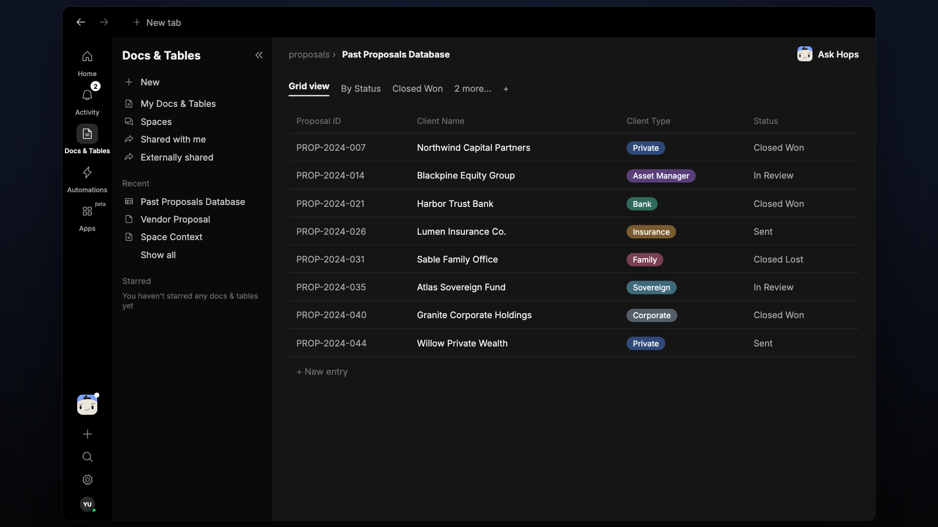Ask Hops assistant button
938x527 pixels.
(x=828, y=54)
